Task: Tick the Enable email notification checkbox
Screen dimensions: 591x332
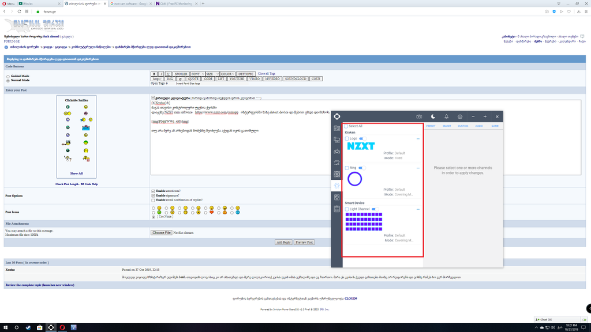Action: pos(153,200)
